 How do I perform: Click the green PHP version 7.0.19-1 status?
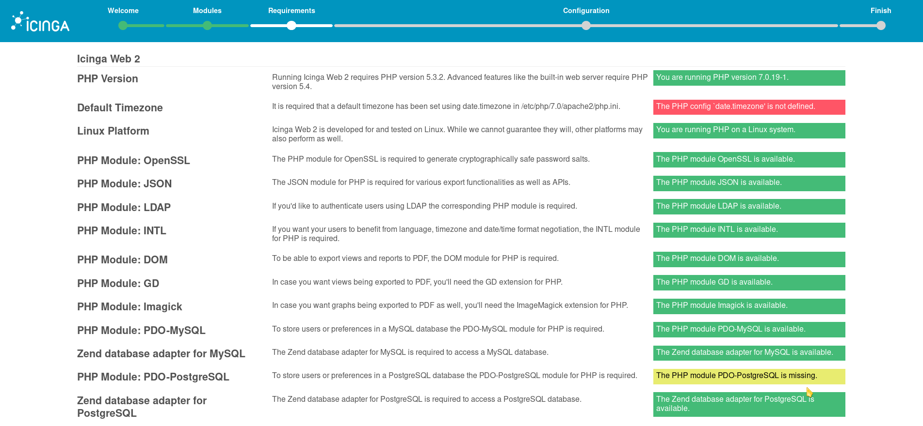pos(748,78)
